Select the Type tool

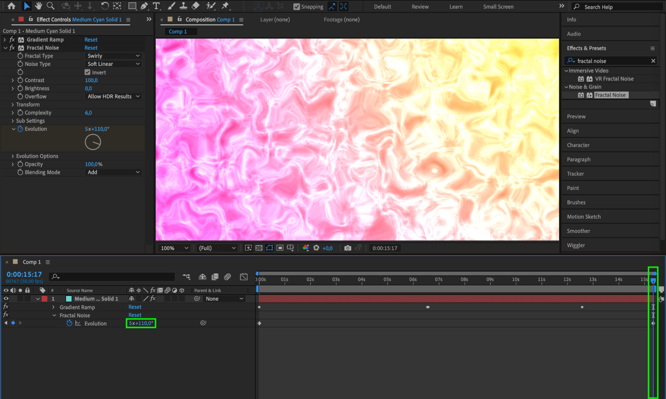click(156, 6)
